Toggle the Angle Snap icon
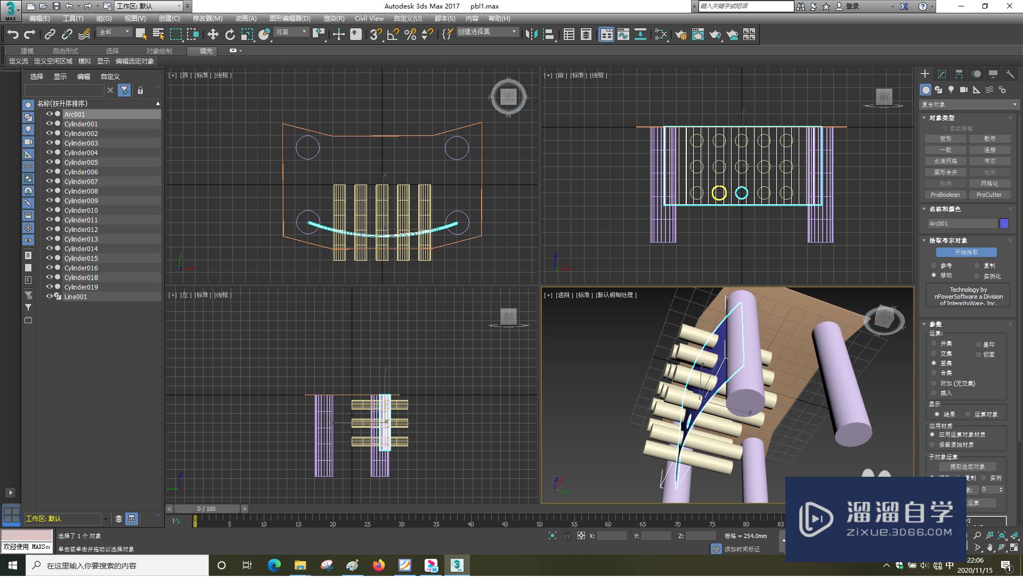The image size is (1023, 577). 393,34
